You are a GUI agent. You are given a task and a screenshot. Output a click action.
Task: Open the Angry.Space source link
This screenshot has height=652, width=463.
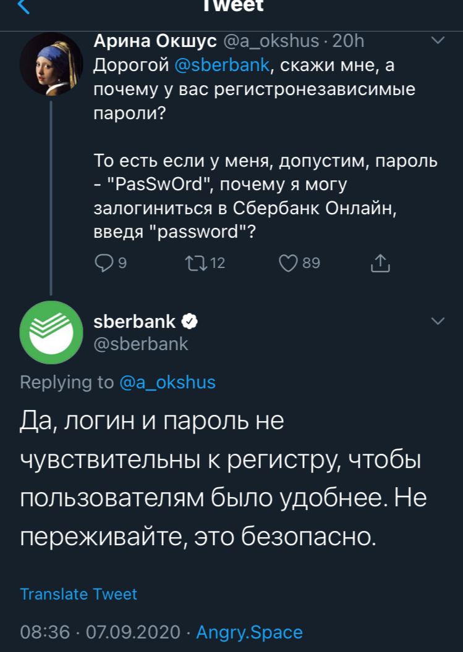click(249, 632)
